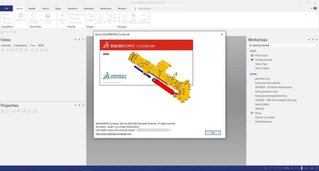
Task: Open the quick access toolbar customize arrow
Action: [x=15, y=32]
